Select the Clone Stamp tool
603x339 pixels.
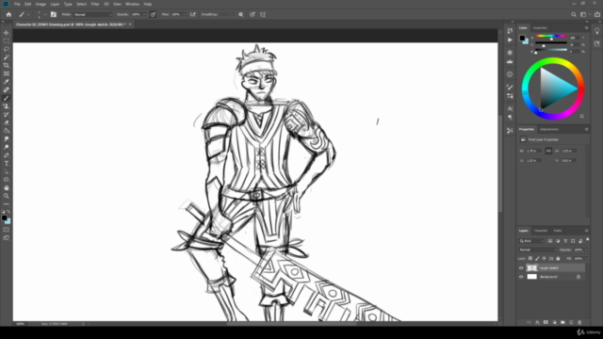[7, 106]
